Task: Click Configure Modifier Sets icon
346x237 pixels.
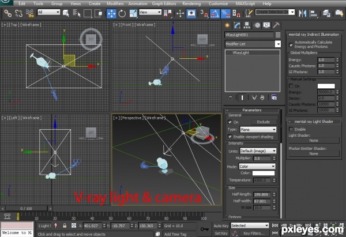Action: [x=274, y=97]
